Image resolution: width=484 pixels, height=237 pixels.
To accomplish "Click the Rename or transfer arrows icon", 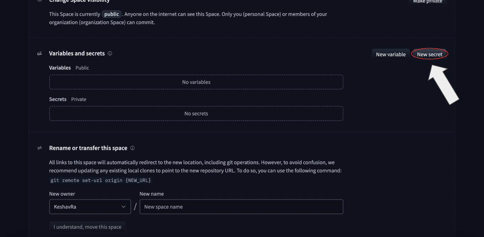I will [40, 148].
